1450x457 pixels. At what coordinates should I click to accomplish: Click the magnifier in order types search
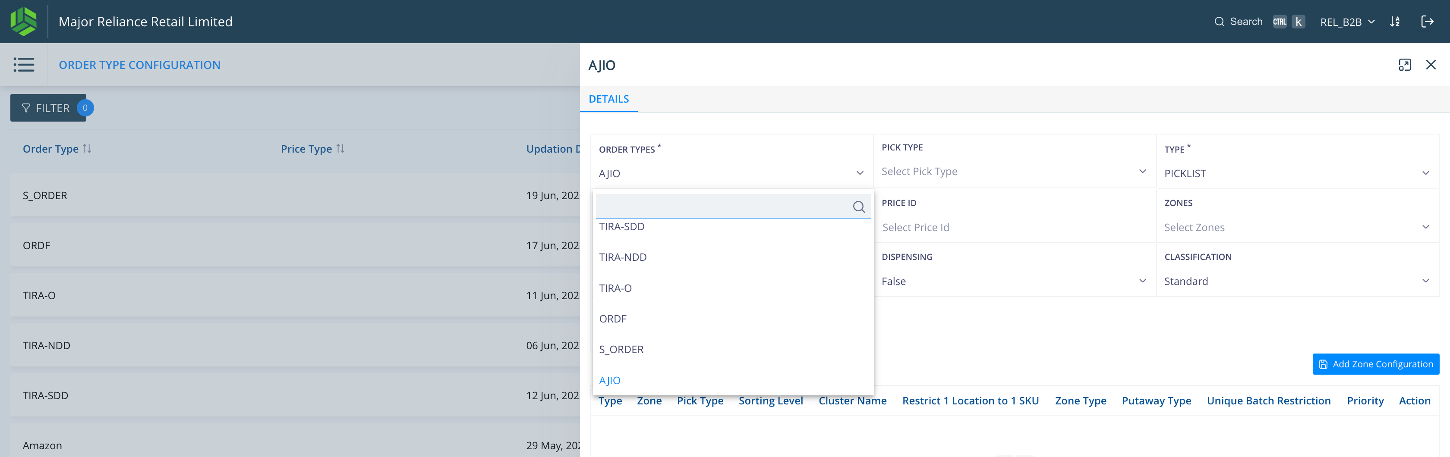pos(858,207)
